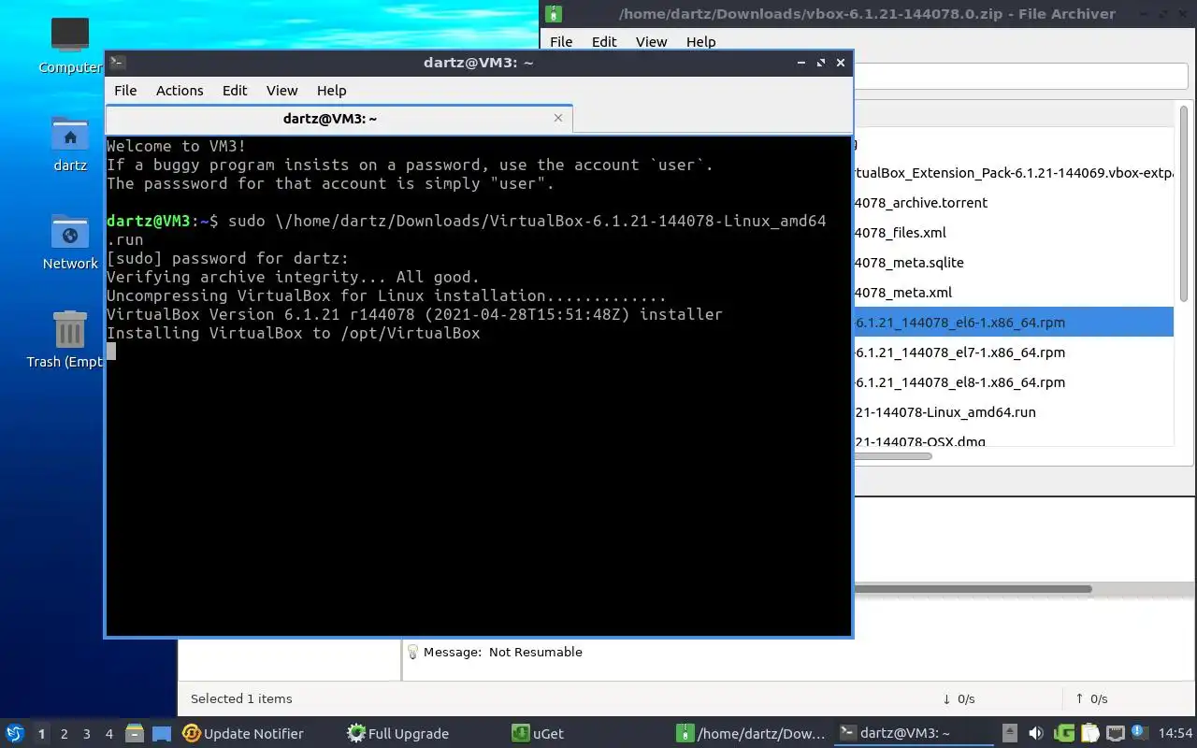The height and width of the screenshot is (748, 1197).
Task: Open the terminal View menu
Action: [x=281, y=91]
